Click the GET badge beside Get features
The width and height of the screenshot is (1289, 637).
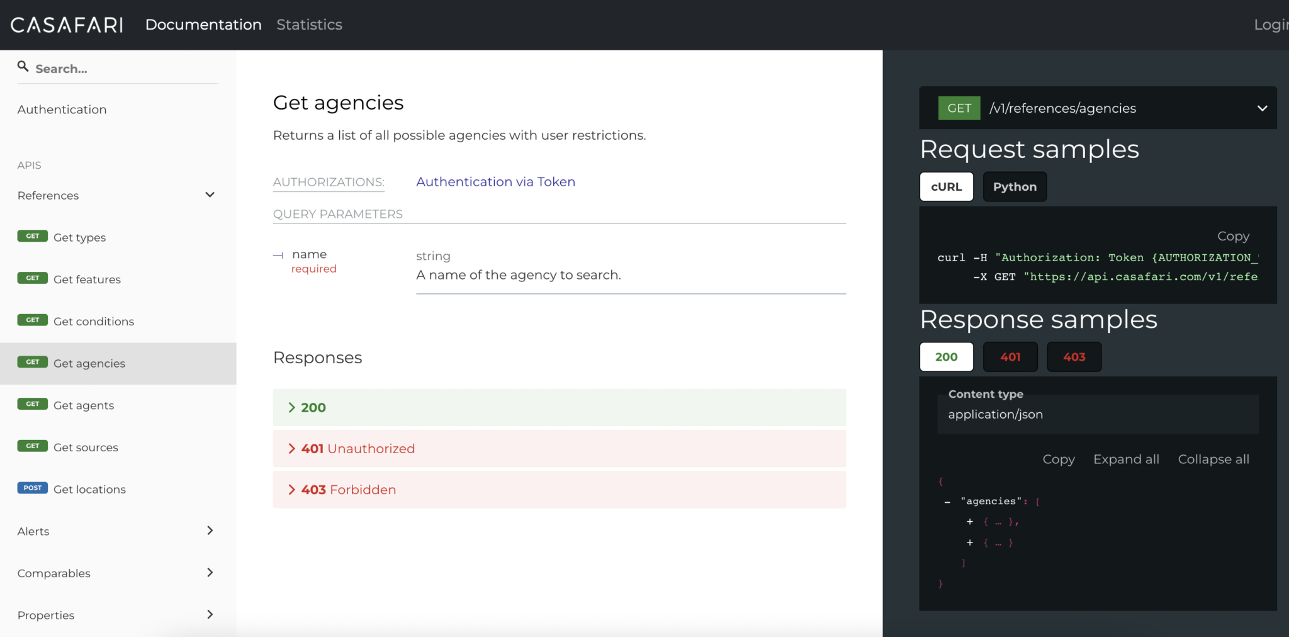coord(32,278)
